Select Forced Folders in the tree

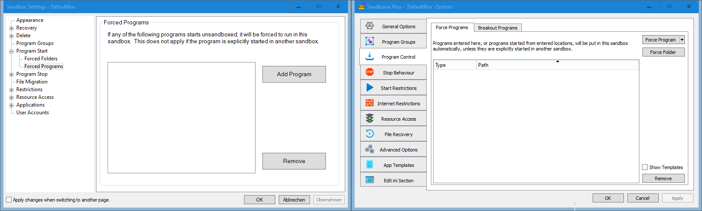[x=41, y=59]
